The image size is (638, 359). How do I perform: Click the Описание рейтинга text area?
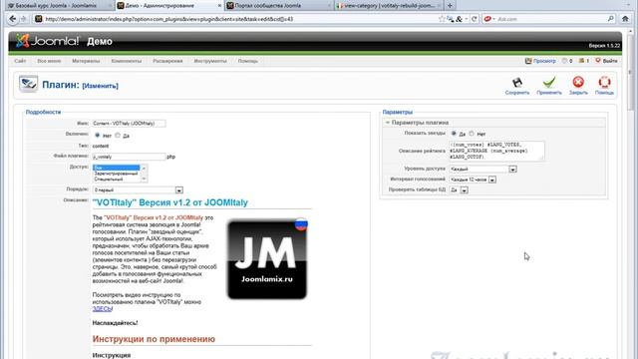[496, 151]
